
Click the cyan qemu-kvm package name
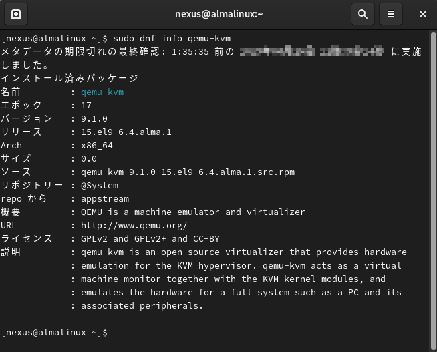pyautogui.click(x=102, y=92)
